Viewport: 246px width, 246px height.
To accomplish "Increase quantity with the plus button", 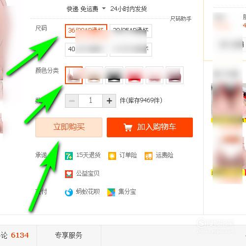I will click(x=109, y=101).
